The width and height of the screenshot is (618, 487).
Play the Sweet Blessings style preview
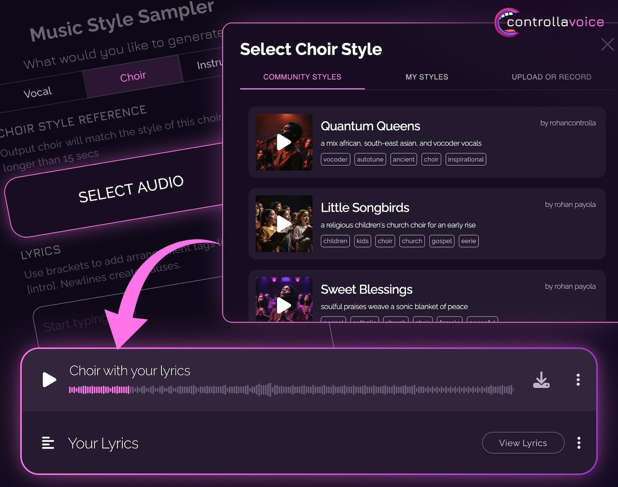pyautogui.click(x=284, y=304)
